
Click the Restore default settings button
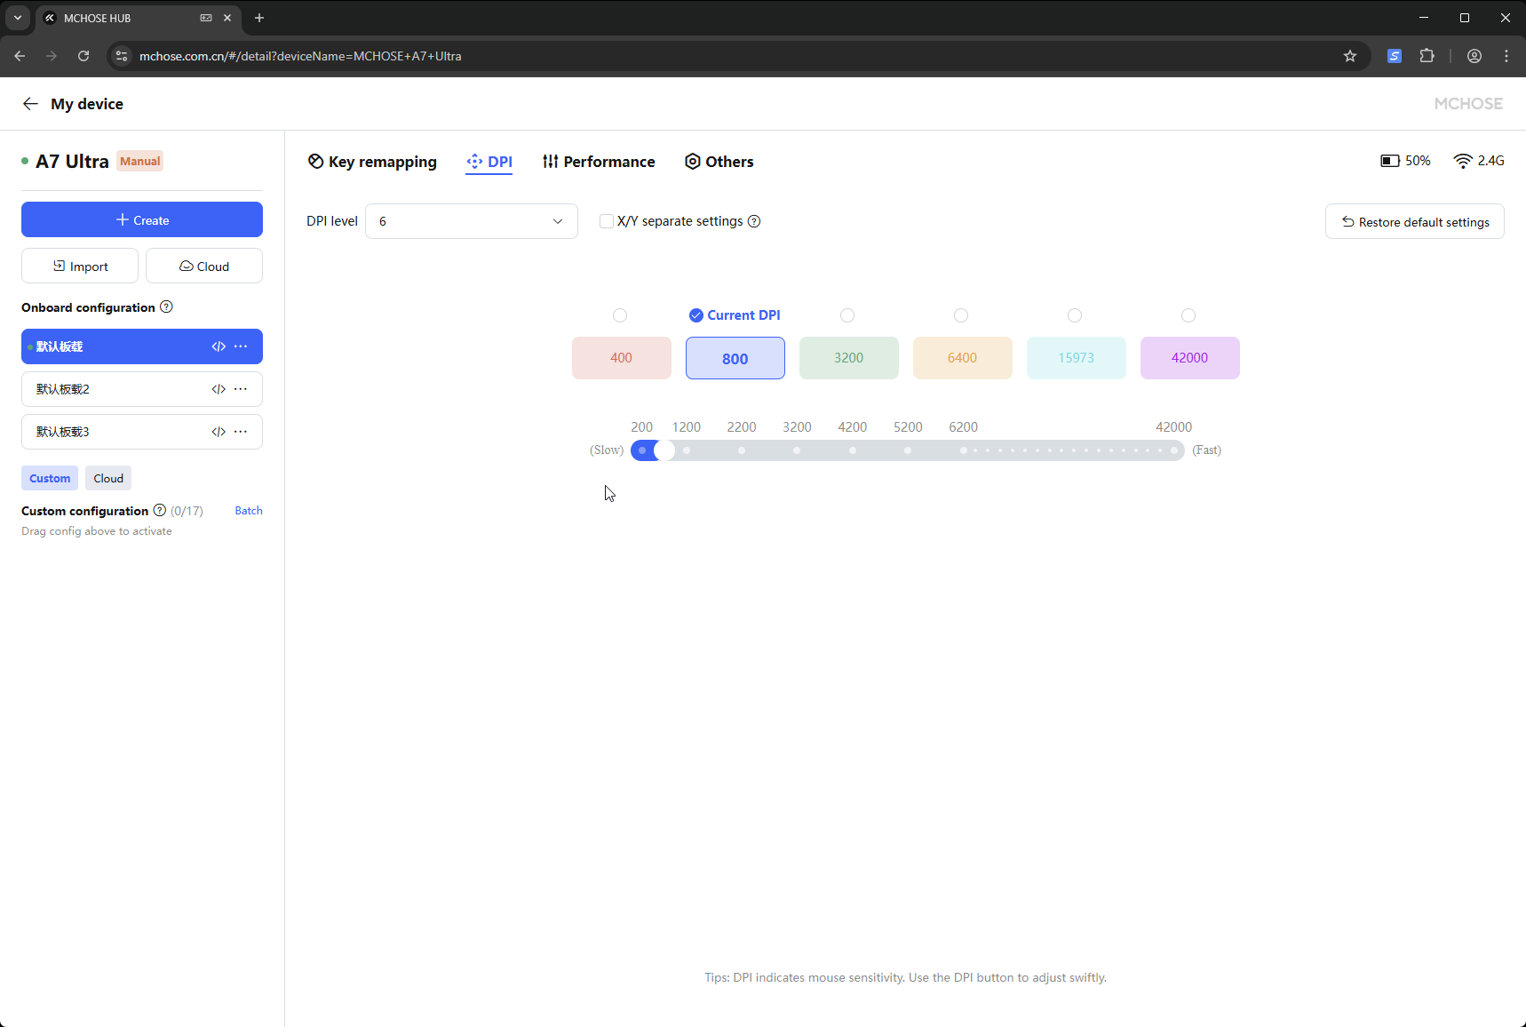click(x=1414, y=222)
